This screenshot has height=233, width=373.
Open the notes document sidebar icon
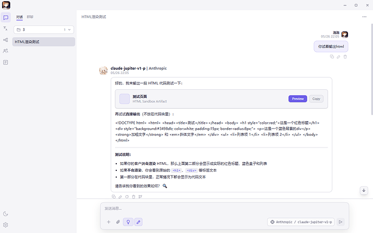point(5,62)
